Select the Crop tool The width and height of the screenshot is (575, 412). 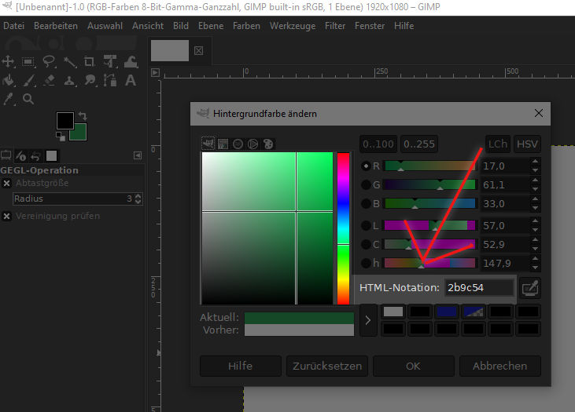[x=90, y=61]
